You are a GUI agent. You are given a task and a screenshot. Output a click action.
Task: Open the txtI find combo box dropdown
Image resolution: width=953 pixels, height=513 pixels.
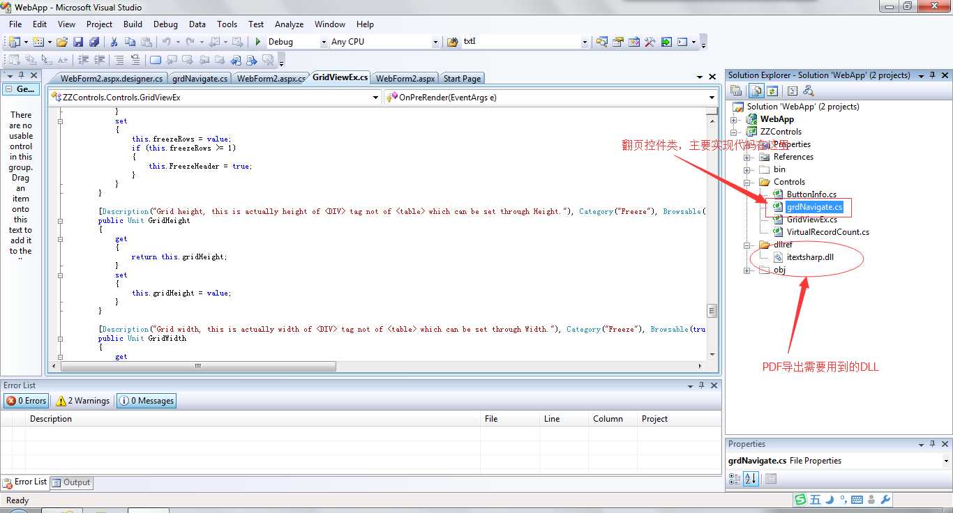coord(585,42)
